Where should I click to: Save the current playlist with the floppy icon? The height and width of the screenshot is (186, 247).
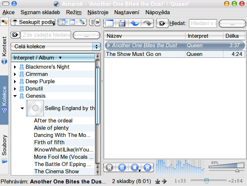click(122, 23)
